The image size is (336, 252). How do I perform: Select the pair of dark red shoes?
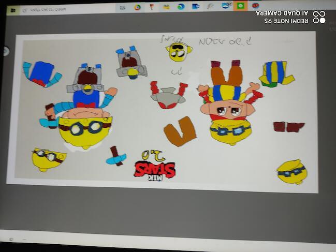click(288, 127)
